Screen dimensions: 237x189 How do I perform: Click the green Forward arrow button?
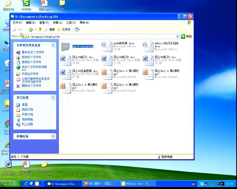click(31, 30)
